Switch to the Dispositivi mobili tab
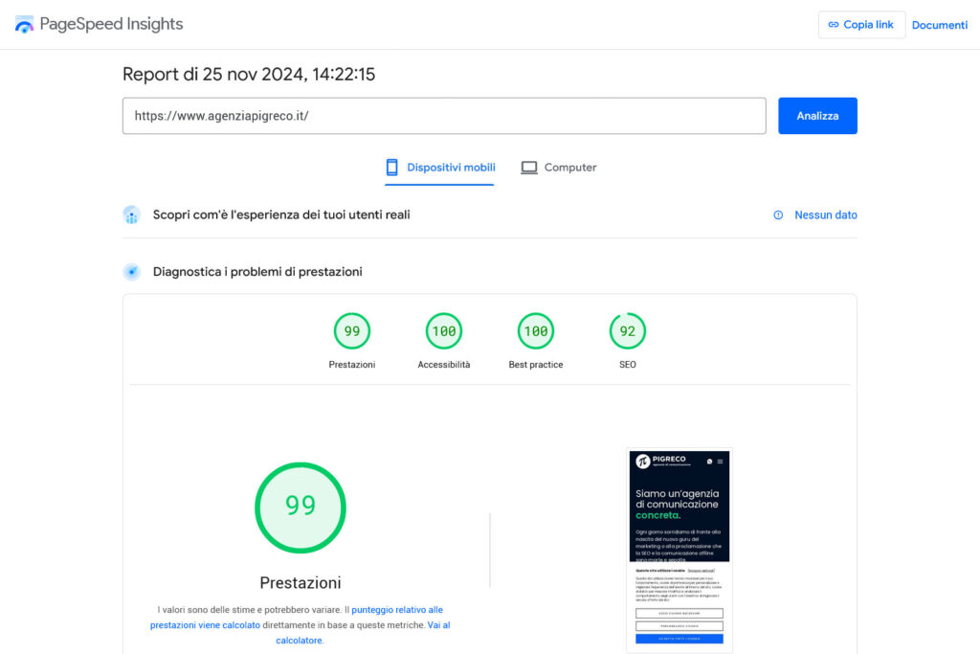The height and width of the screenshot is (654, 980). [x=440, y=168]
